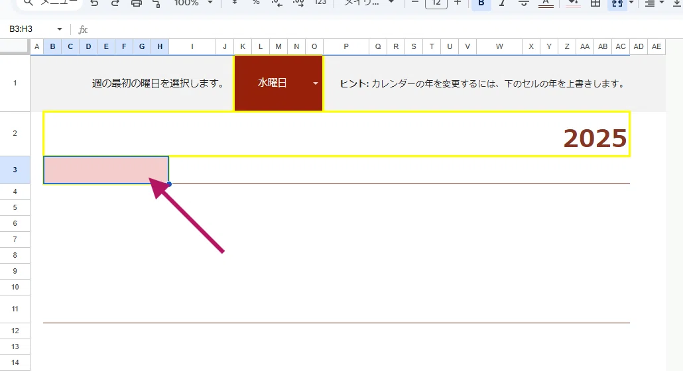Open the name box dropdown arrow

60,29
